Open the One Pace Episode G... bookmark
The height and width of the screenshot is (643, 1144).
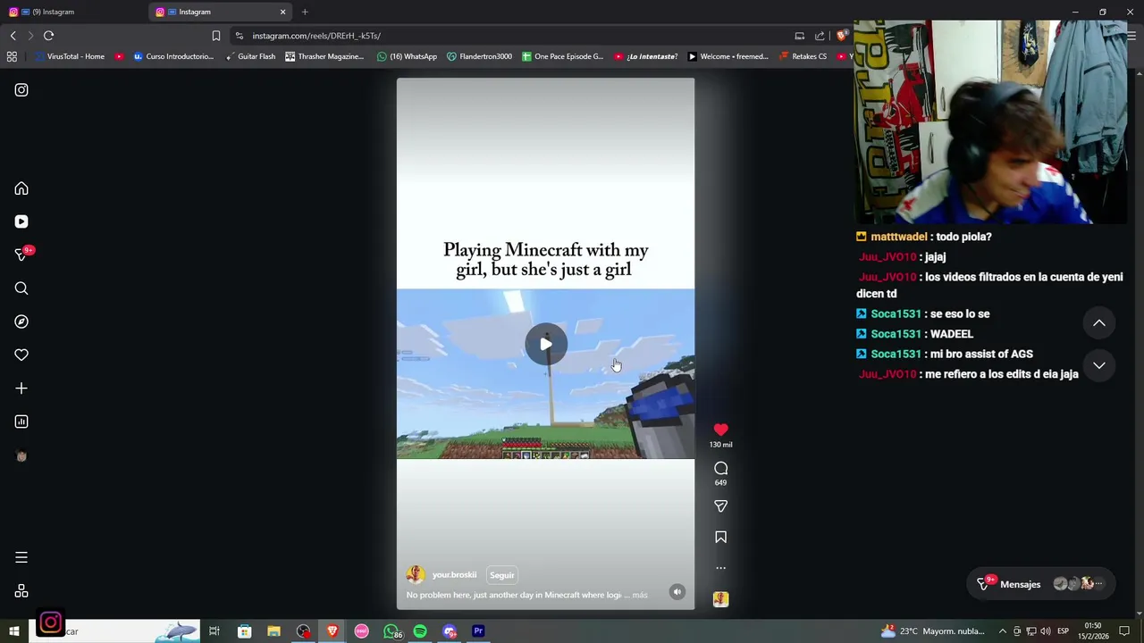(x=562, y=56)
